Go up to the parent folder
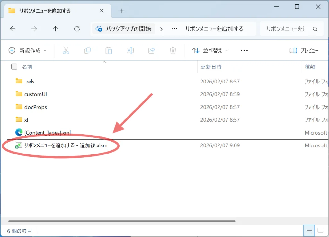Viewport: 329px width, 237px height. (x=55, y=29)
